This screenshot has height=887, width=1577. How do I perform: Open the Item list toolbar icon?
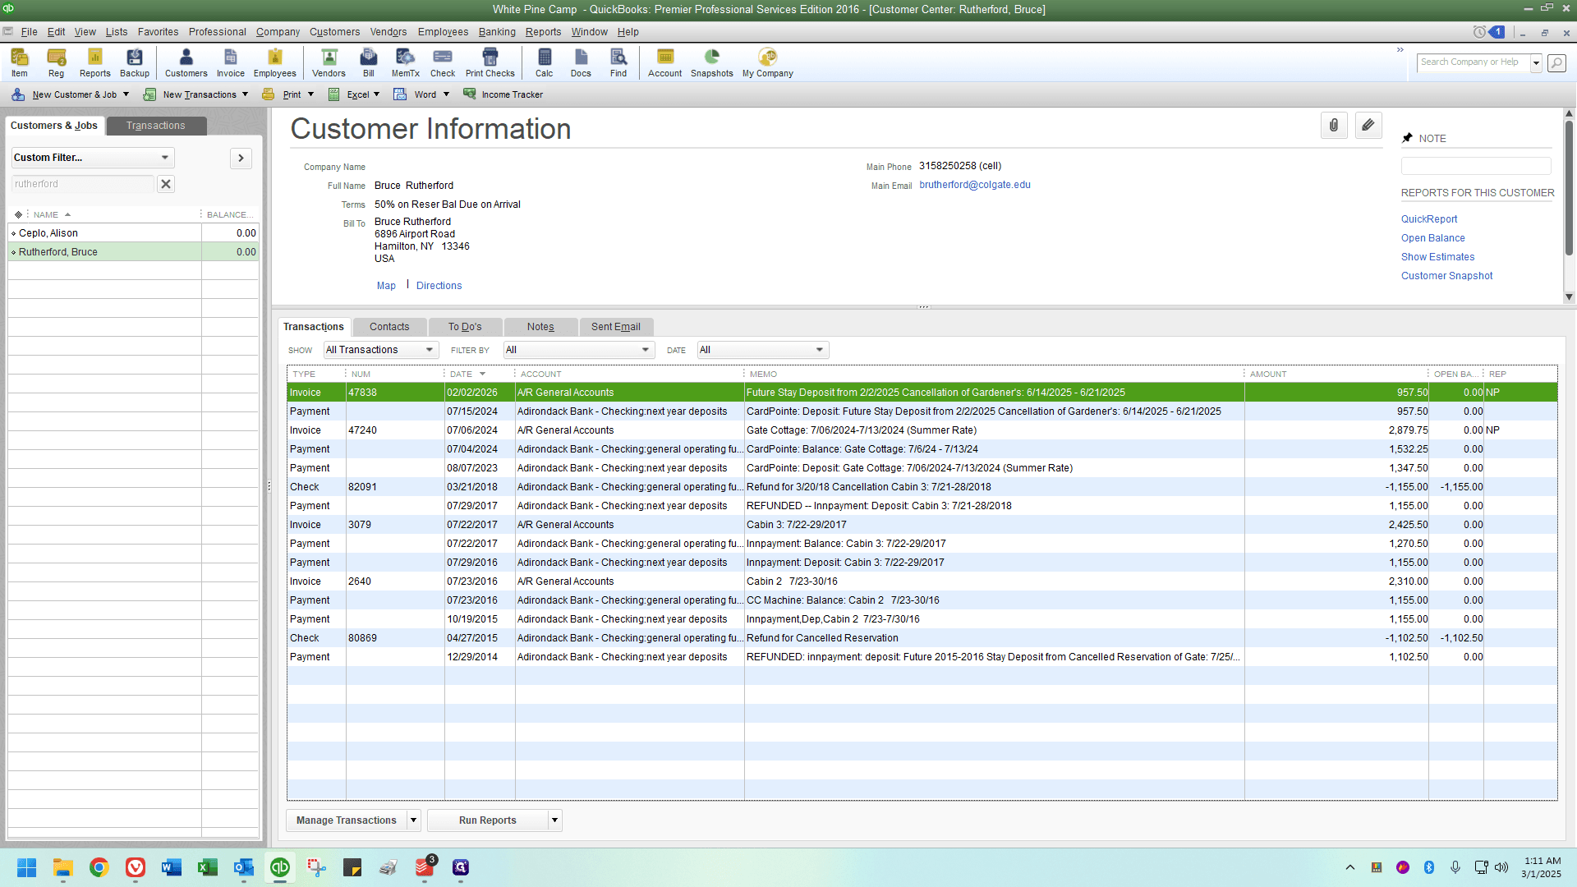(x=20, y=62)
